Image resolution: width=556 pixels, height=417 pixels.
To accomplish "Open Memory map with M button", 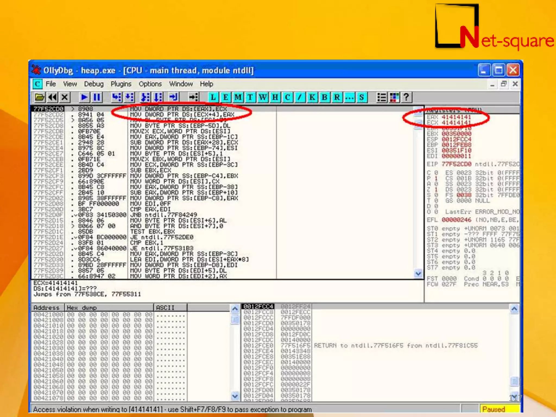I will click(238, 97).
